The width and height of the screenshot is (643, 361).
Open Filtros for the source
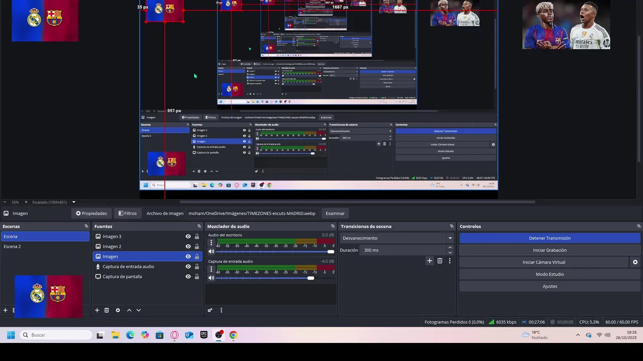point(128,214)
